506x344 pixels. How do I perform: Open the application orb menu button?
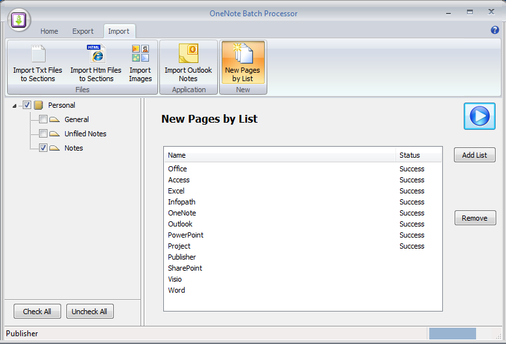(19, 20)
